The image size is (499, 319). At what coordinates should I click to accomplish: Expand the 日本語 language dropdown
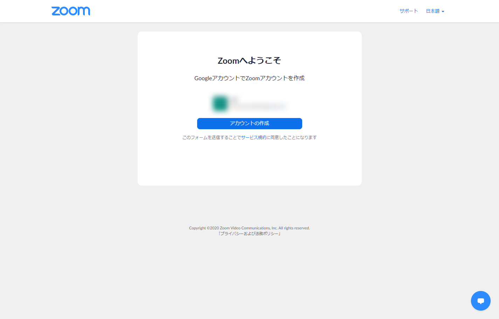click(435, 11)
